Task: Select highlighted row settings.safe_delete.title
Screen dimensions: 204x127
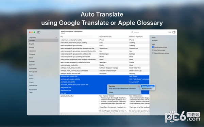Action: tap(105, 76)
